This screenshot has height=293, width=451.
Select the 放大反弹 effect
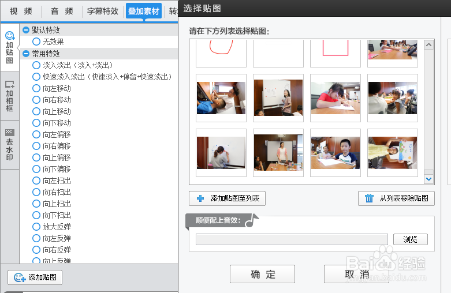click(x=36, y=227)
